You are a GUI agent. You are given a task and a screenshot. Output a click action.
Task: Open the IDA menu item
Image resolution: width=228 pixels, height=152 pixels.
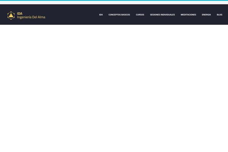pos(101,15)
